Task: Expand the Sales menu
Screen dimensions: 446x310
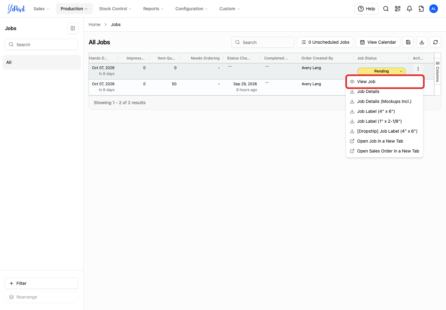Action: tap(41, 9)
